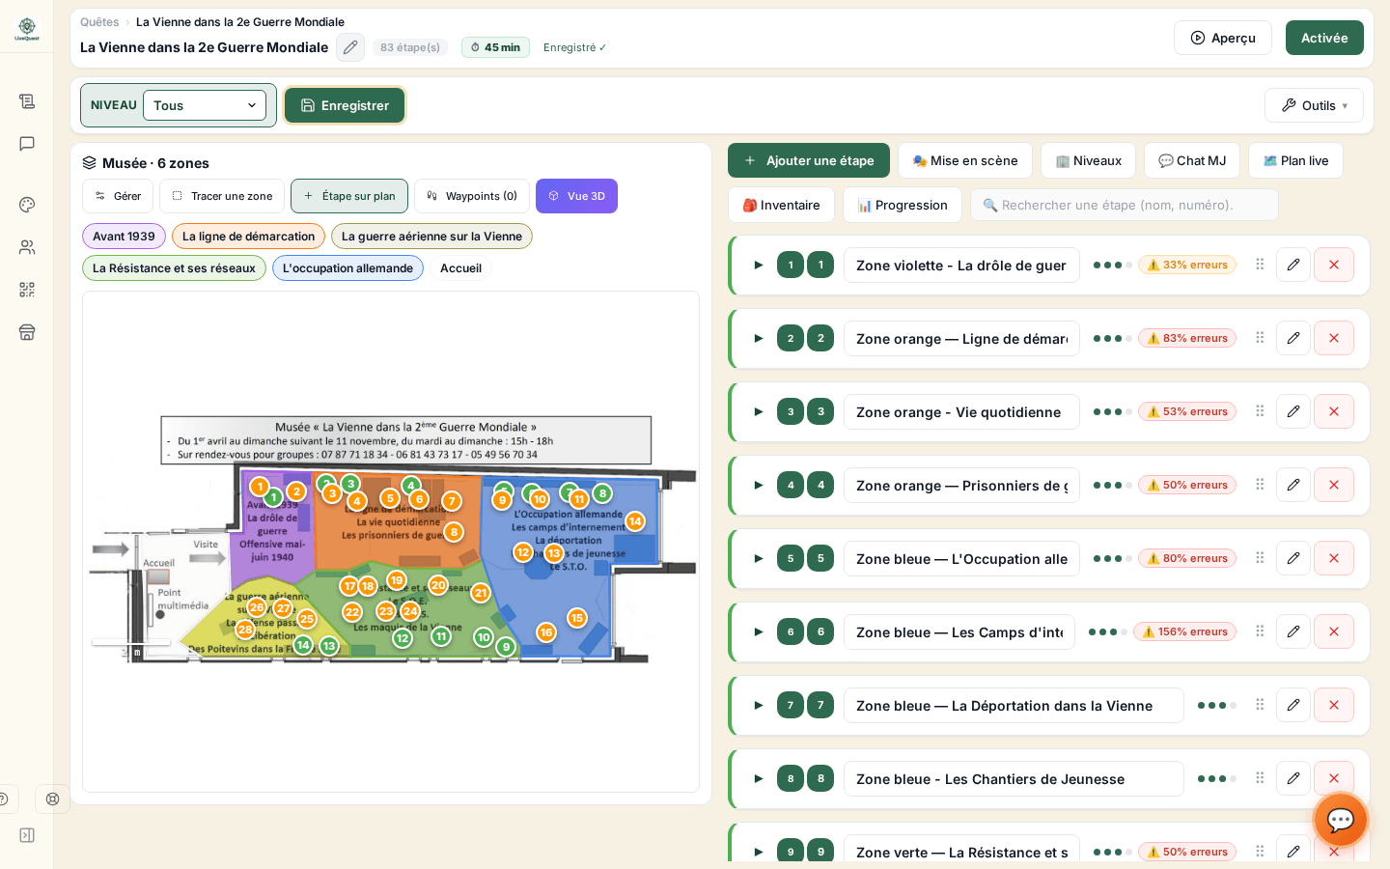Open the Plan live tab
The height and width of the screenshot is (869, 1390).
point(1295,160)
